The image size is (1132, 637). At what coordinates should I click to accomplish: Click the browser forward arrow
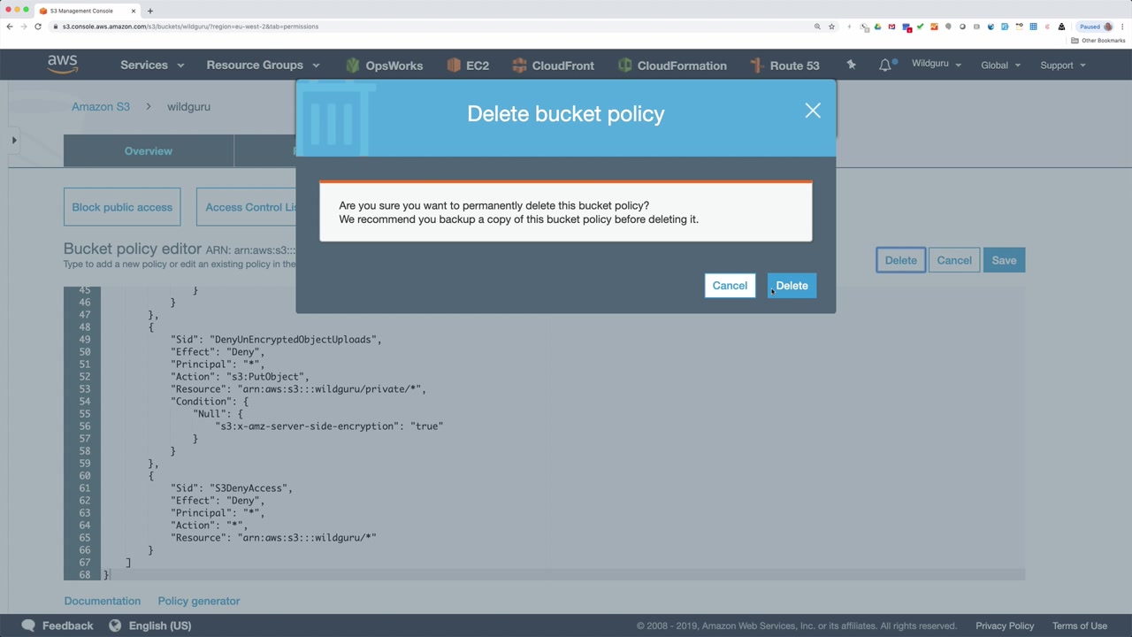(24, 27)
